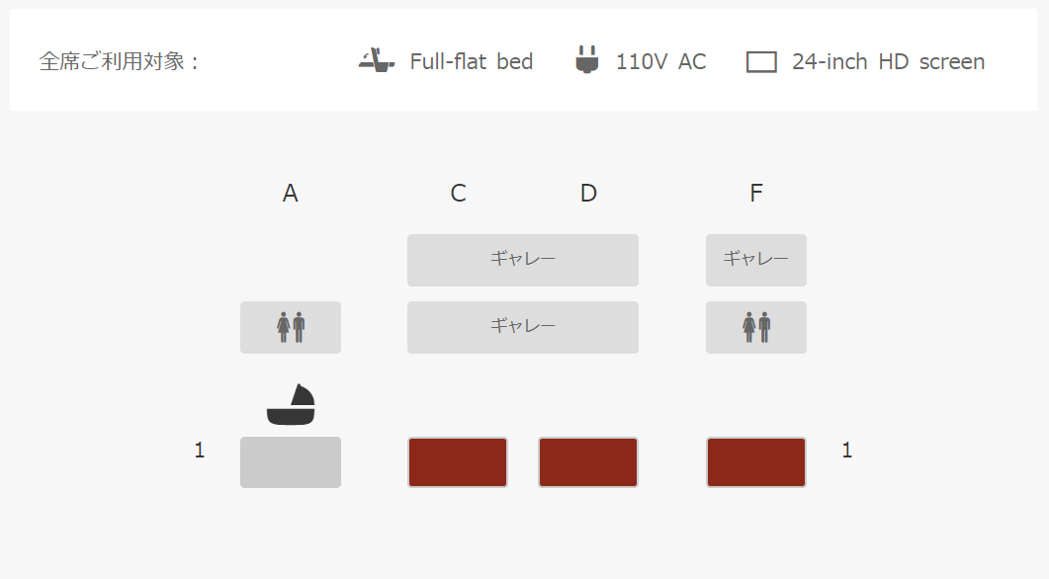Click the 24-inch HD screen label
1049x579 pixels.
[x=889, y=61]
